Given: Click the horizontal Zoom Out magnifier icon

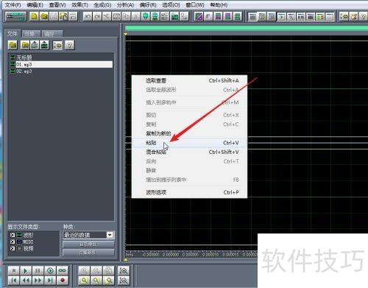Looking at the screenshot, I should 96,270.
